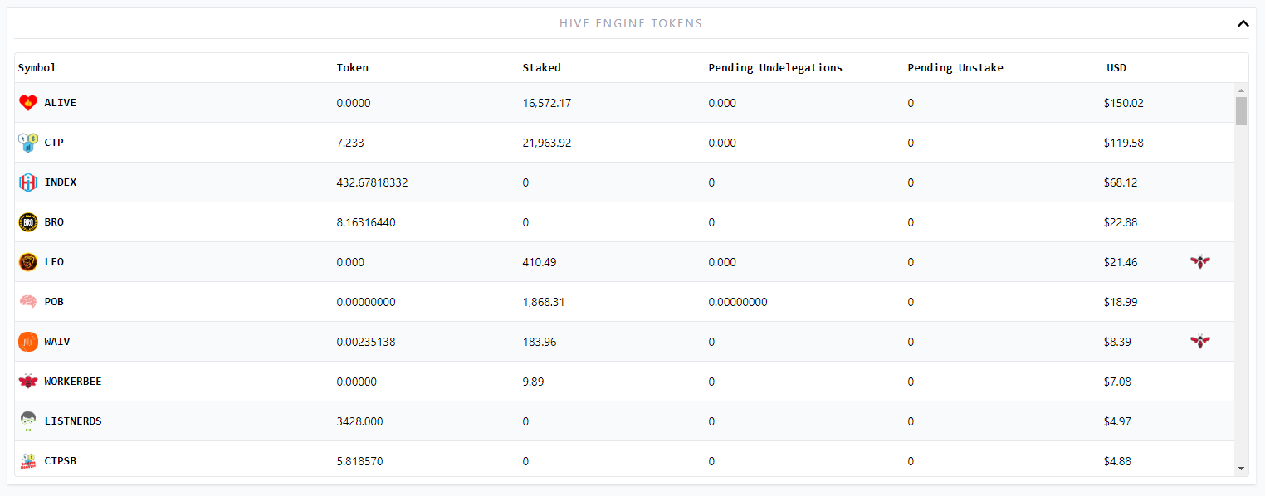Image resolution: width=1265 pixels, height=496 pixels.
Task: Click the LEO token lion icon
Action: point(28,262)
